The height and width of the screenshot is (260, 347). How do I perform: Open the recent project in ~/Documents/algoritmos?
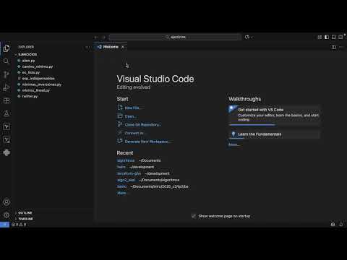[126, 180]
